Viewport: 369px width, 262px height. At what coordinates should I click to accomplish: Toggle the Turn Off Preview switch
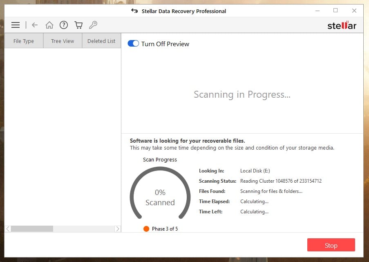coord(133,44)
